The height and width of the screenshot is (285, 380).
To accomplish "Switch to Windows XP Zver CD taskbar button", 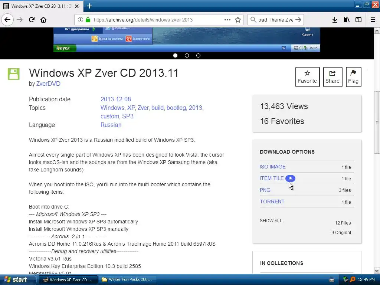I will coord(68,280).
